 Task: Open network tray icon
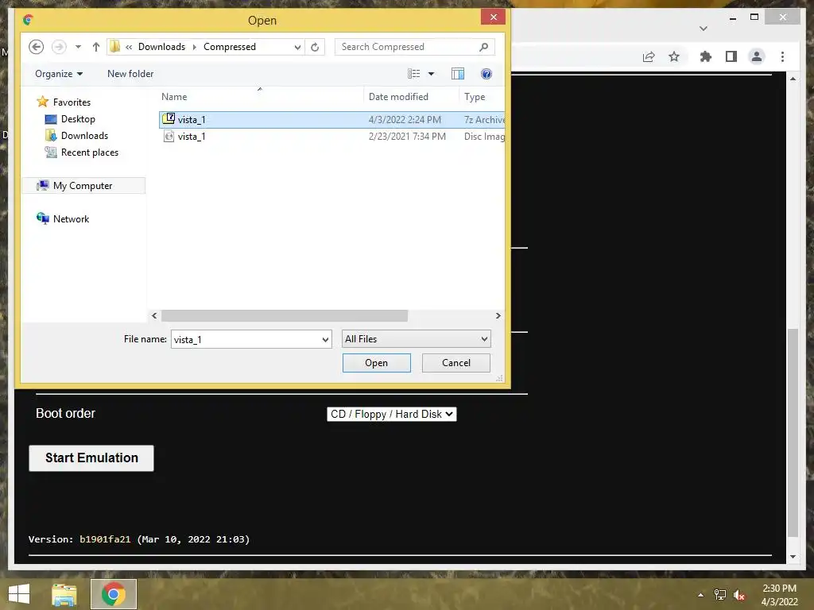[x=720, y=595]
